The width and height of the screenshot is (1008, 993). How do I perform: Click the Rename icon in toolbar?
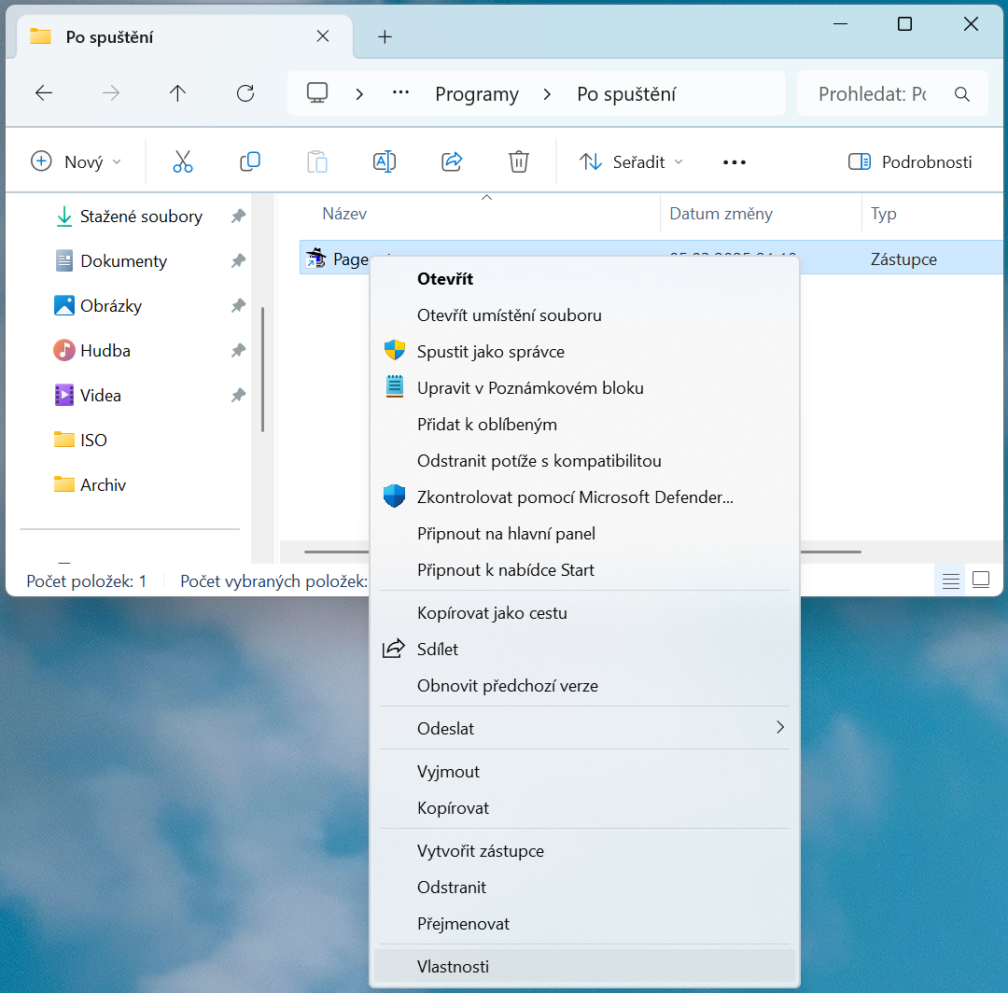click(385, 161)
